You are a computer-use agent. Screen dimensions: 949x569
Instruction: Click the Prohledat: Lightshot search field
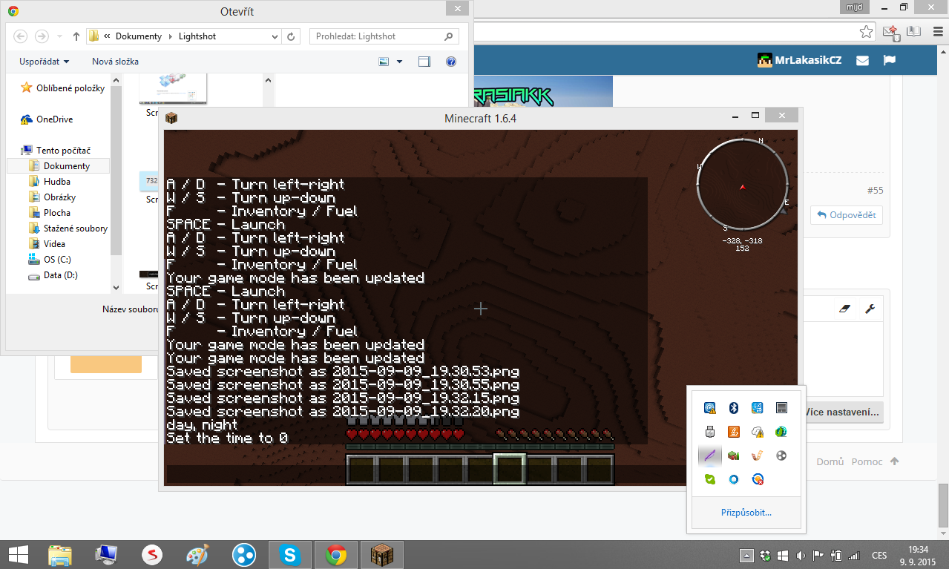click(378, 36)
